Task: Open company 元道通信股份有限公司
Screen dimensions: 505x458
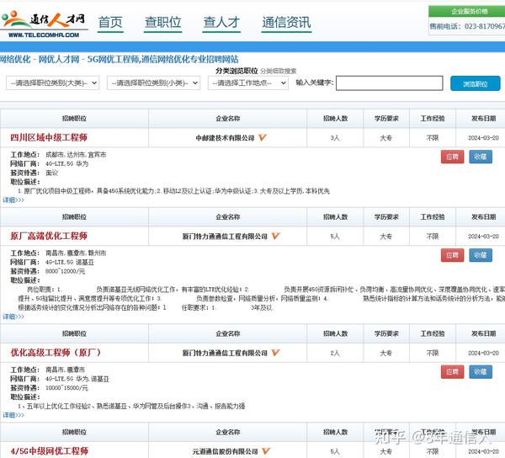Action: pos(225,451)
